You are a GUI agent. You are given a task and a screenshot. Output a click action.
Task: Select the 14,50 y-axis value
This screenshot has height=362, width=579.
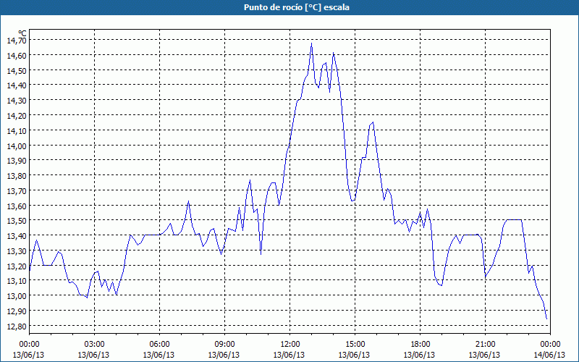click(17, 70)
